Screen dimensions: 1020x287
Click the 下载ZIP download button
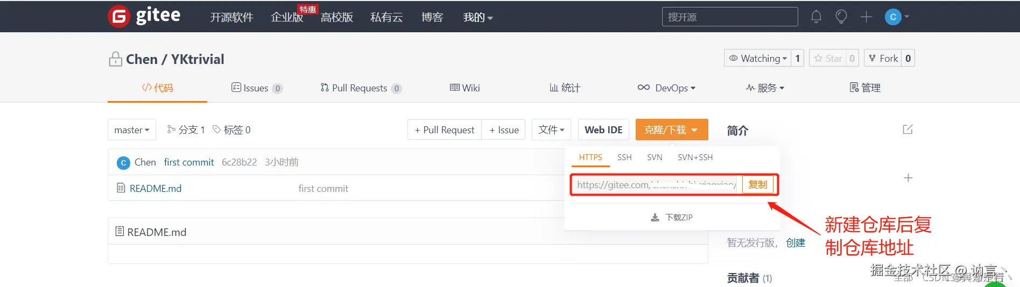[x=672, y=217]
